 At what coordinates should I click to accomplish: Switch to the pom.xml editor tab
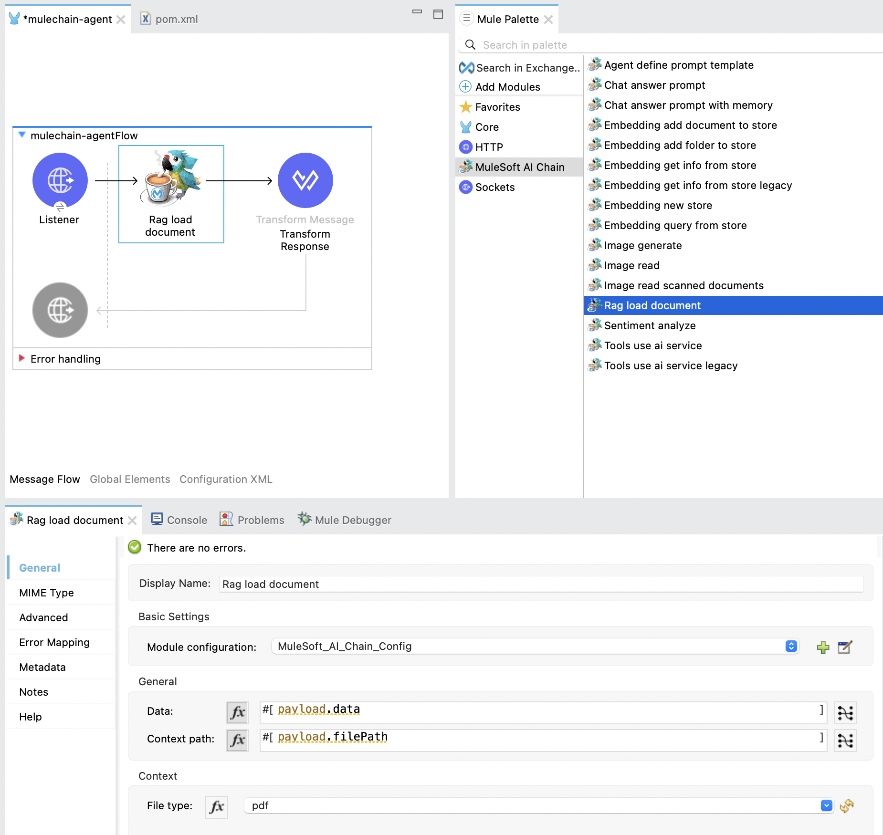[169, 19]
